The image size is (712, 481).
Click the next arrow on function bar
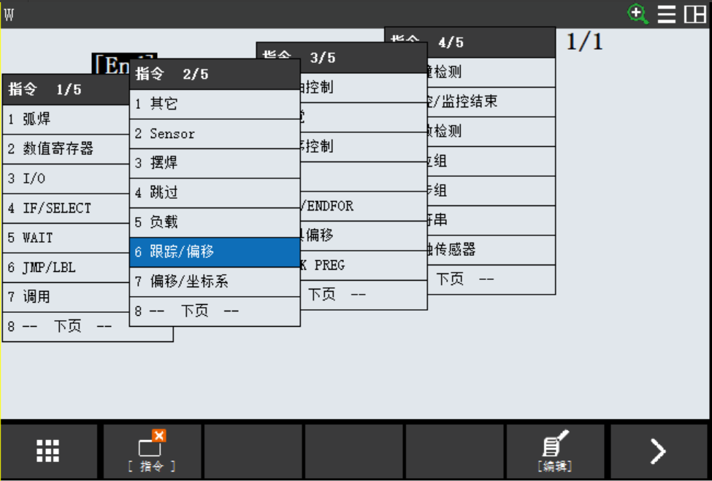pyautogui.click(x=657, y=451)
